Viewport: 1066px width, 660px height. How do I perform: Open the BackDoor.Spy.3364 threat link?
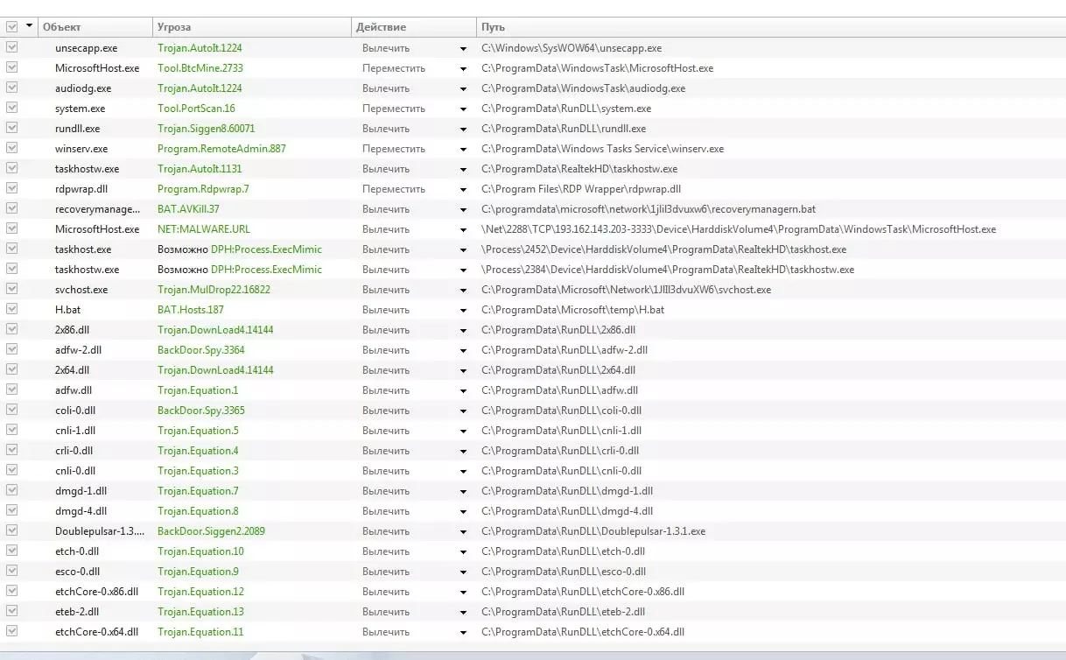[x=200, y=350]
